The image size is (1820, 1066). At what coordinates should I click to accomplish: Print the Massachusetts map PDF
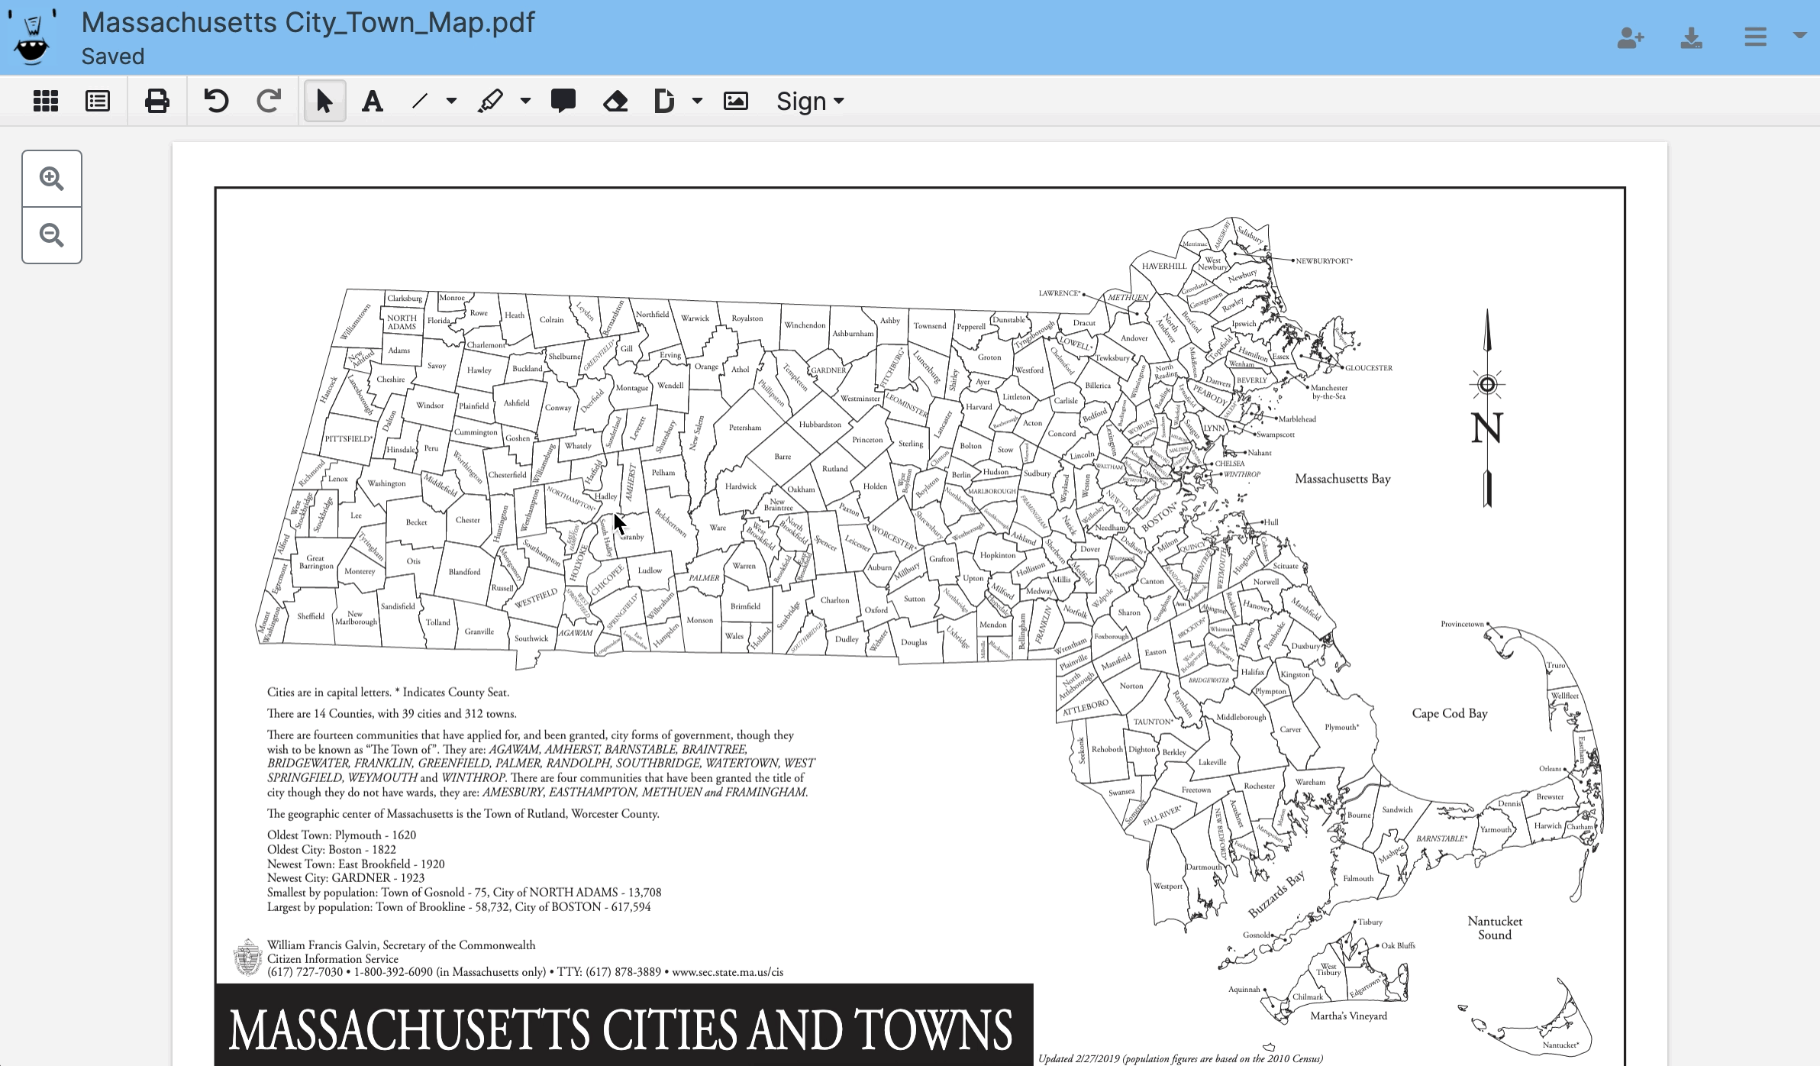click(157, 101)
